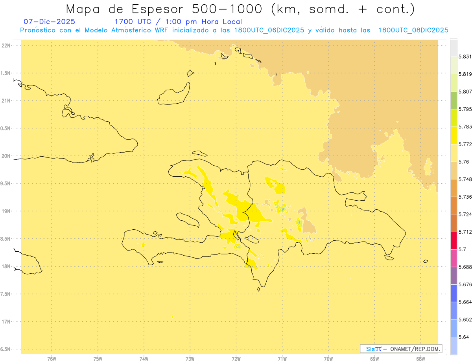Select the tan colorbar segment between 5.748 and 5.76
472x364 pixels.
[x=454, y=170]
